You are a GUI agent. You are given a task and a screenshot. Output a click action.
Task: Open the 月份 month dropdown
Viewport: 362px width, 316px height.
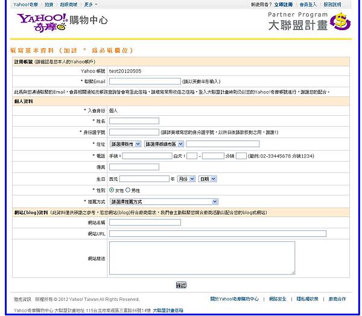(186, 179)
